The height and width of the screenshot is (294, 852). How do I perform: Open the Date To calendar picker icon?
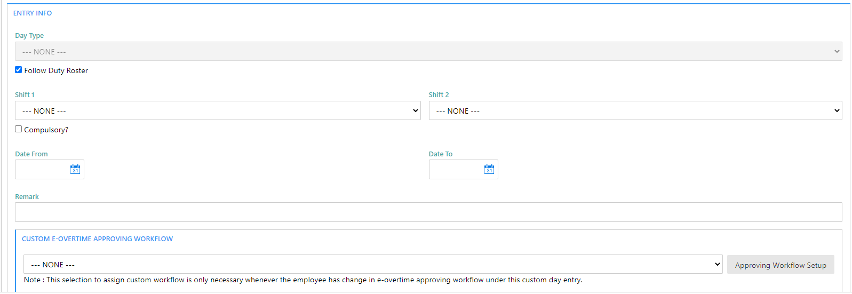coord(489,169)
